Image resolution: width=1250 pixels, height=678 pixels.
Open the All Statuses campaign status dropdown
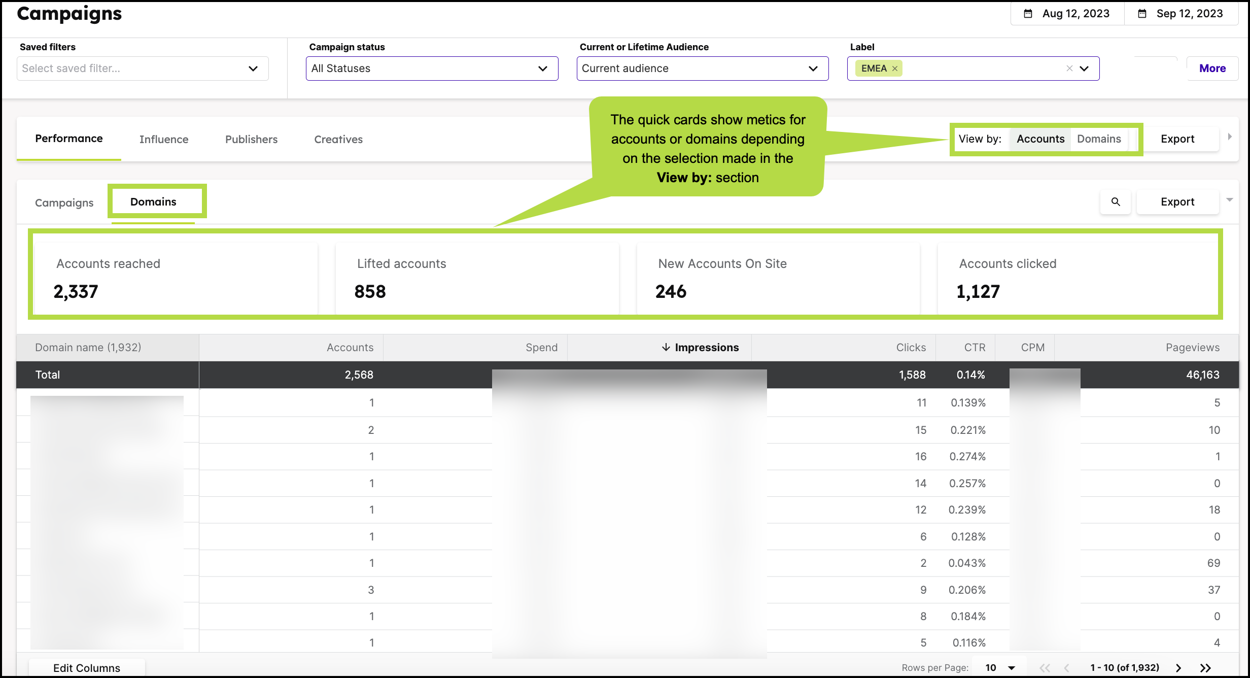432,68
